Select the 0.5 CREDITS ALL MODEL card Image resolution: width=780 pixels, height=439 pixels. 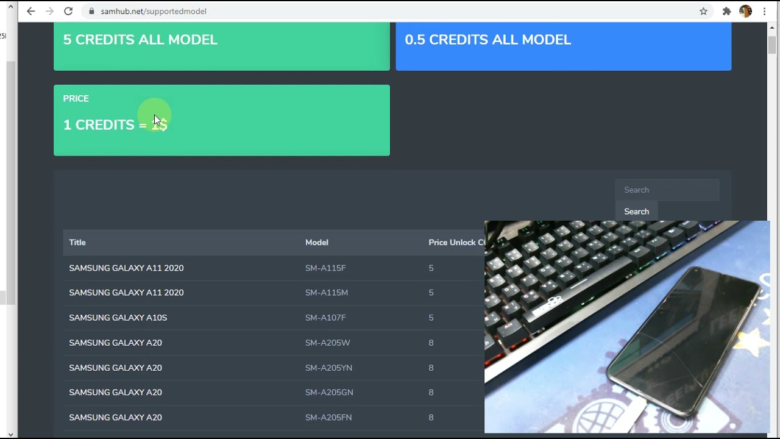click(564, 46)
